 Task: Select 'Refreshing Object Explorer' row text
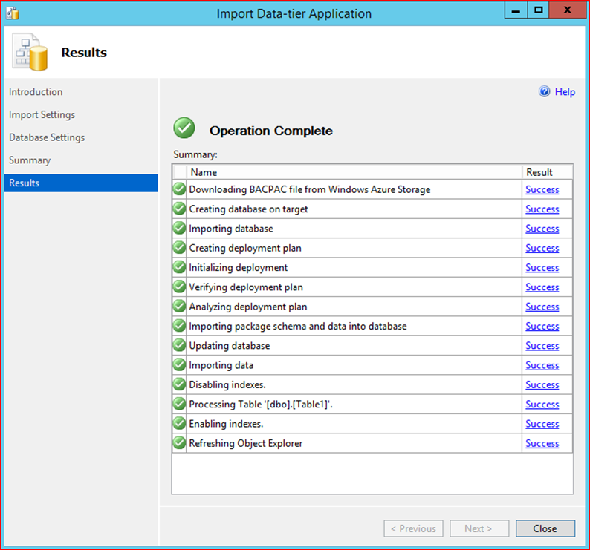[246, 444]
